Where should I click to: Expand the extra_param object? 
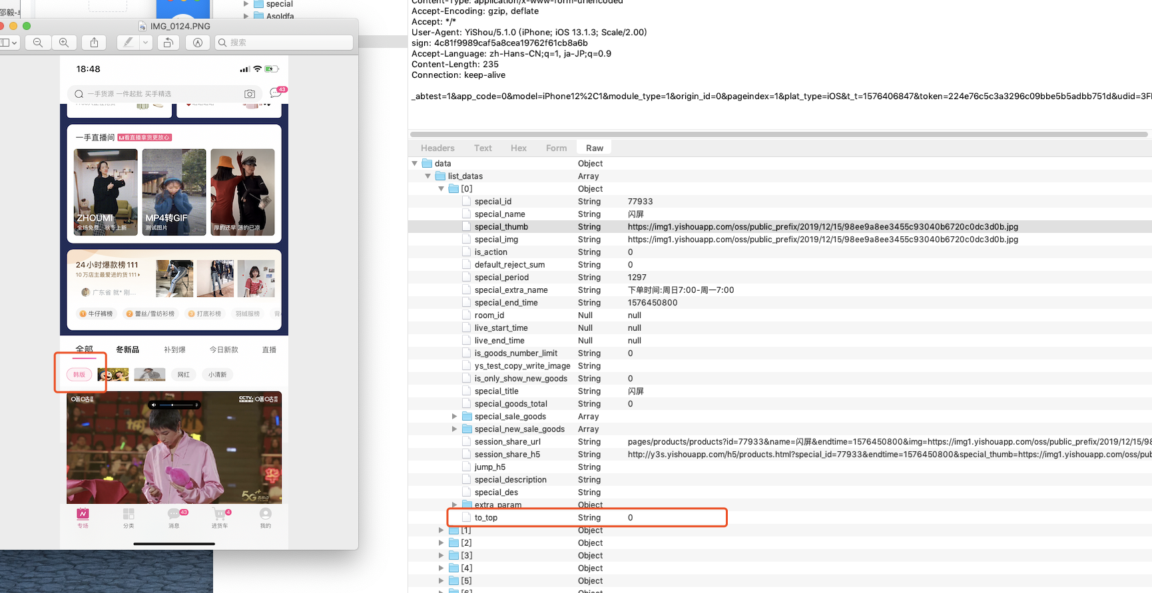coord(454,505)
